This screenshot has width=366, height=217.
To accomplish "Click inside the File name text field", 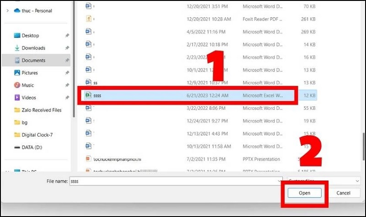I will pos(174,181).
